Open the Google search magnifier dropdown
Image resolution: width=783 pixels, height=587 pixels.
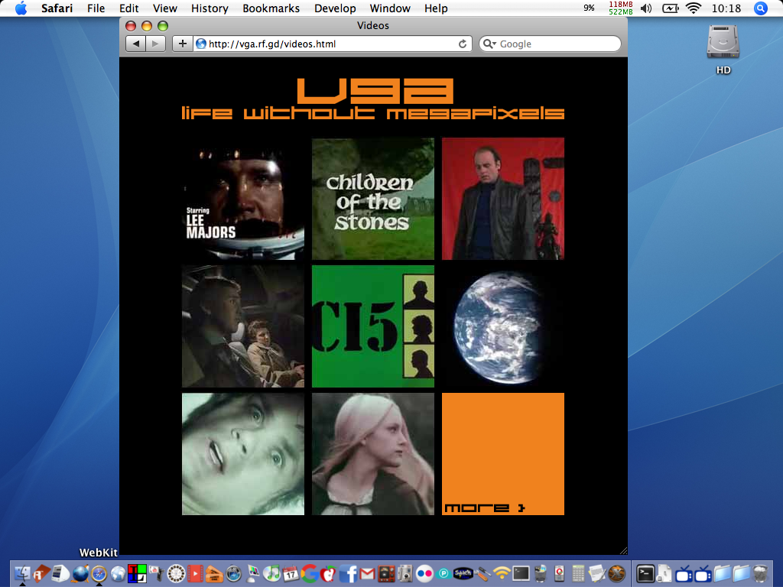point(489,44)
